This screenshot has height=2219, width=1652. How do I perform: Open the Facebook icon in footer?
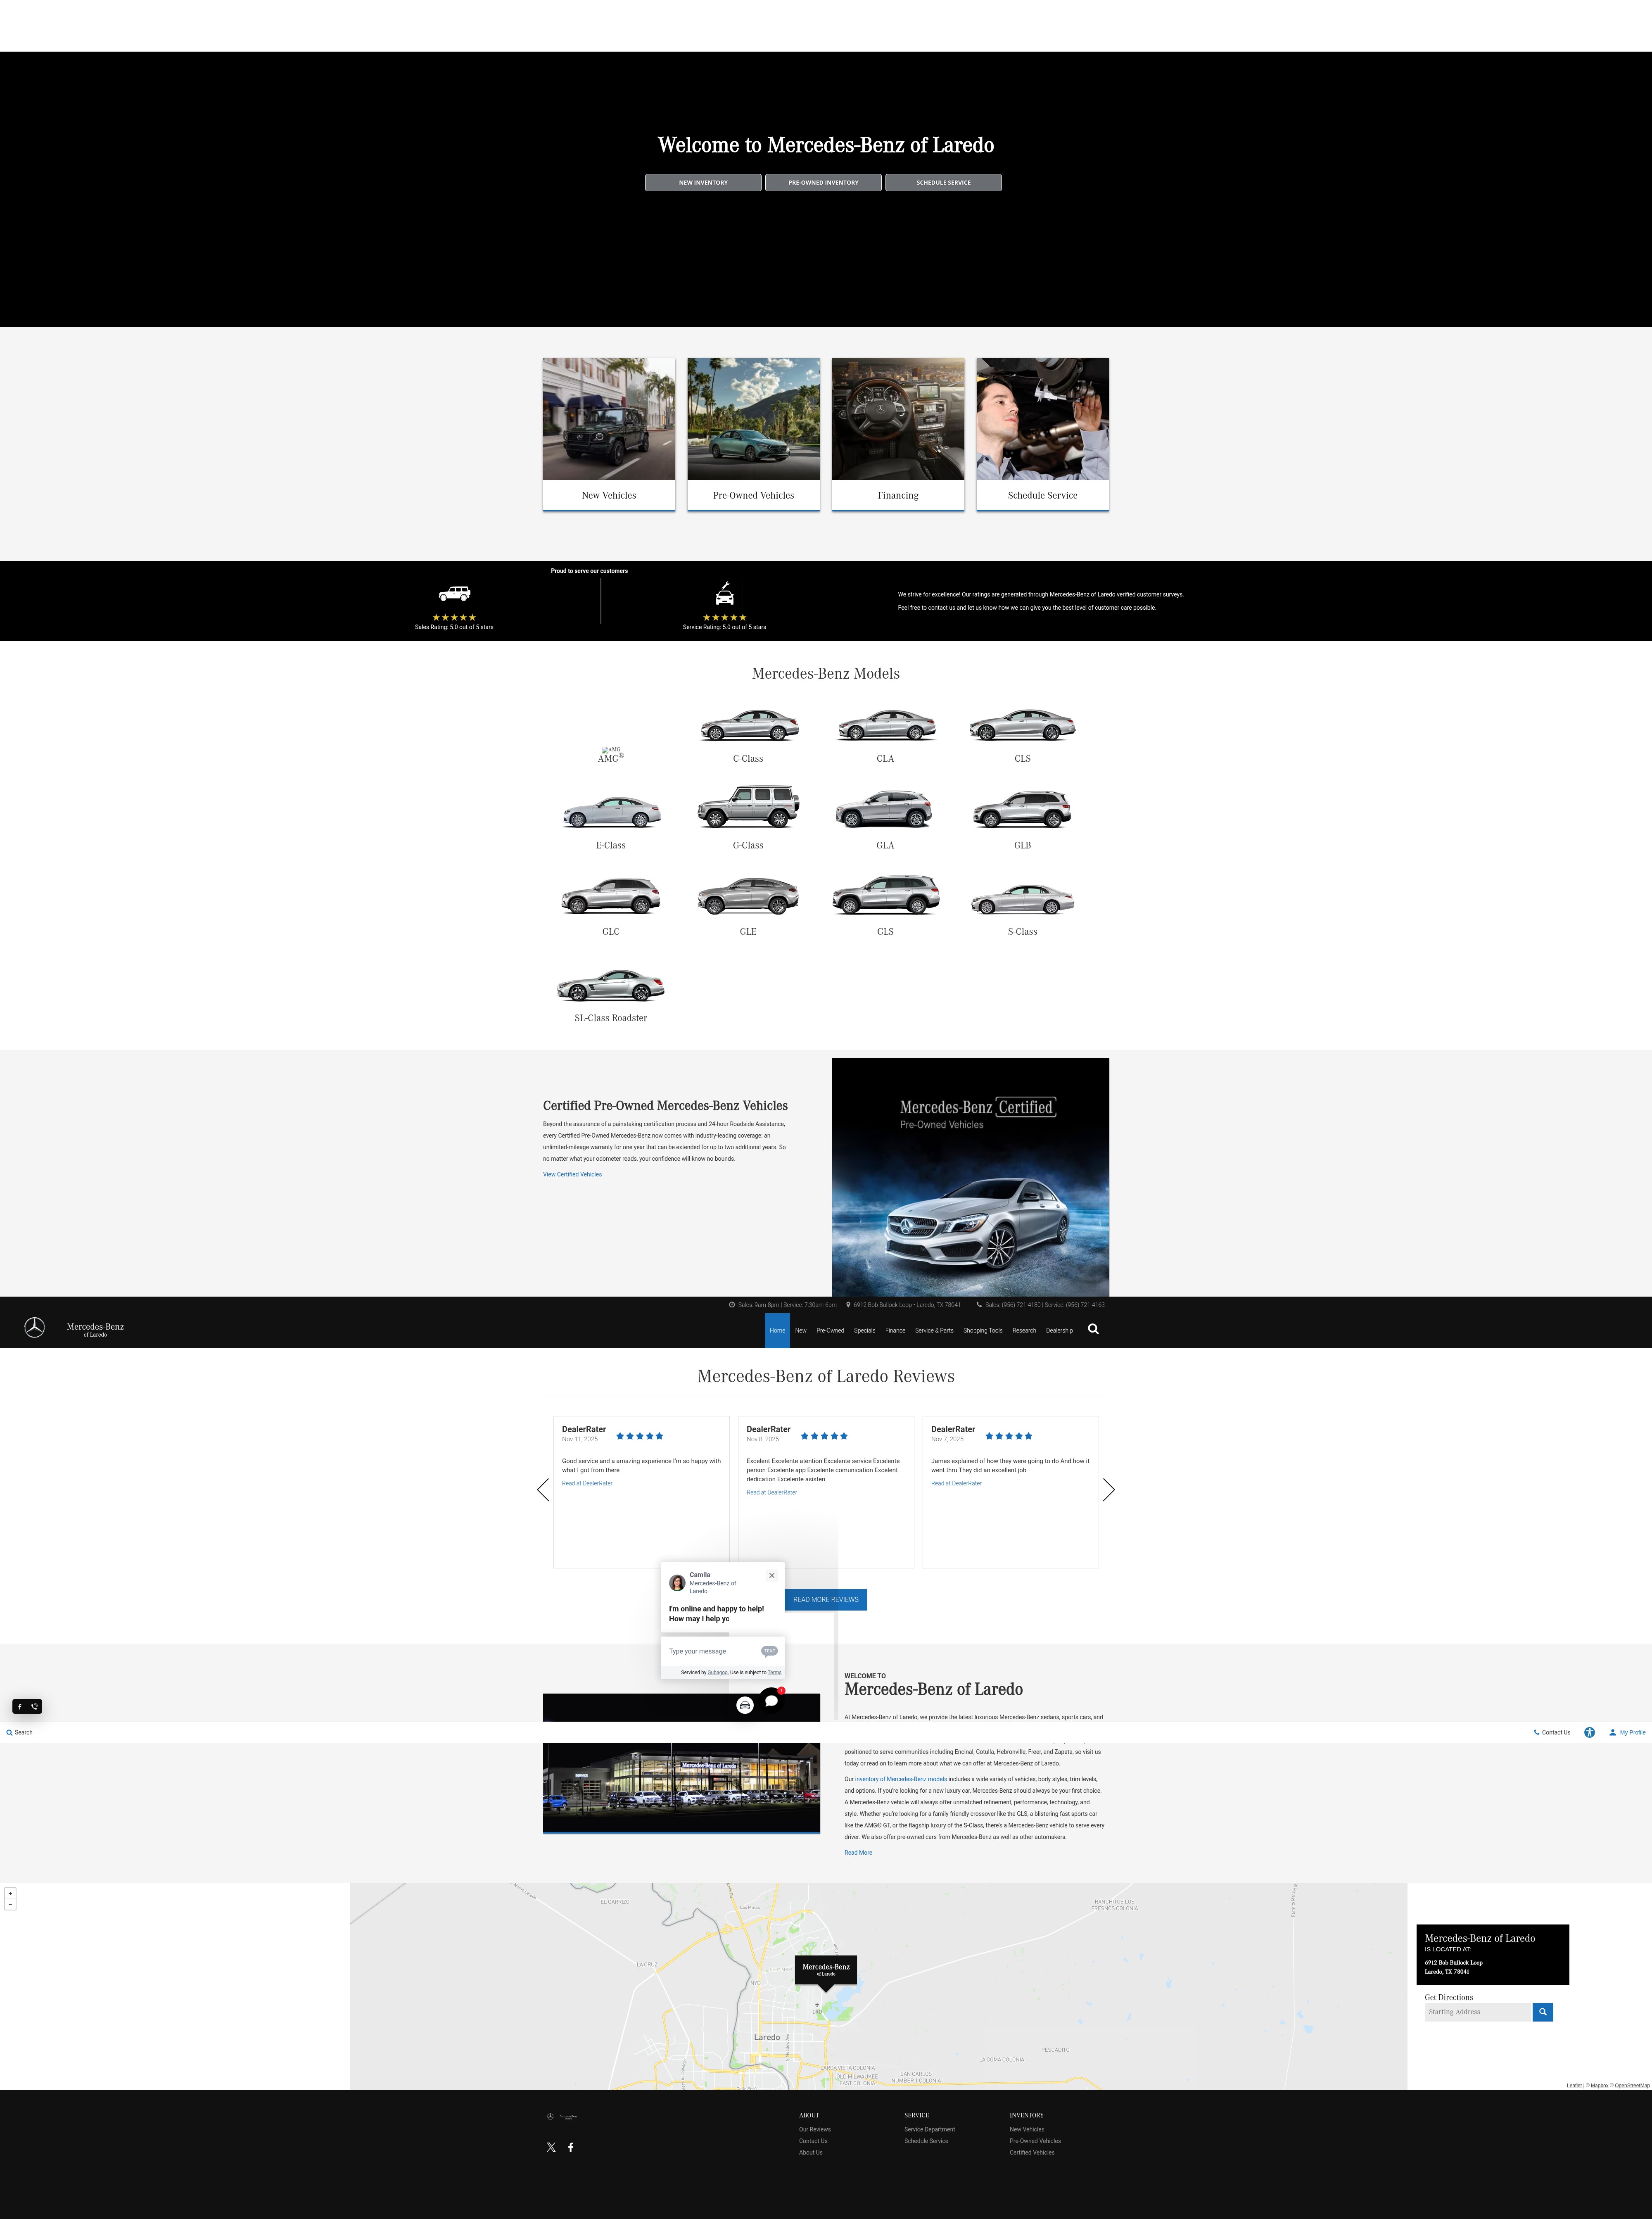pos(571,2147)
